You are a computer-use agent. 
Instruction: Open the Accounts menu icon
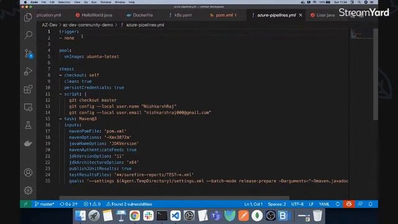tap(28, 172)
